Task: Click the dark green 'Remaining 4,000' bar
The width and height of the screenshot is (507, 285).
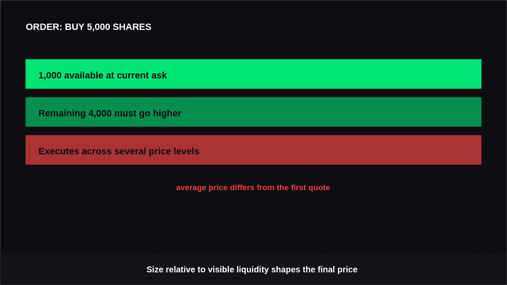Action: pyautogui.click(x=253, y=112)
